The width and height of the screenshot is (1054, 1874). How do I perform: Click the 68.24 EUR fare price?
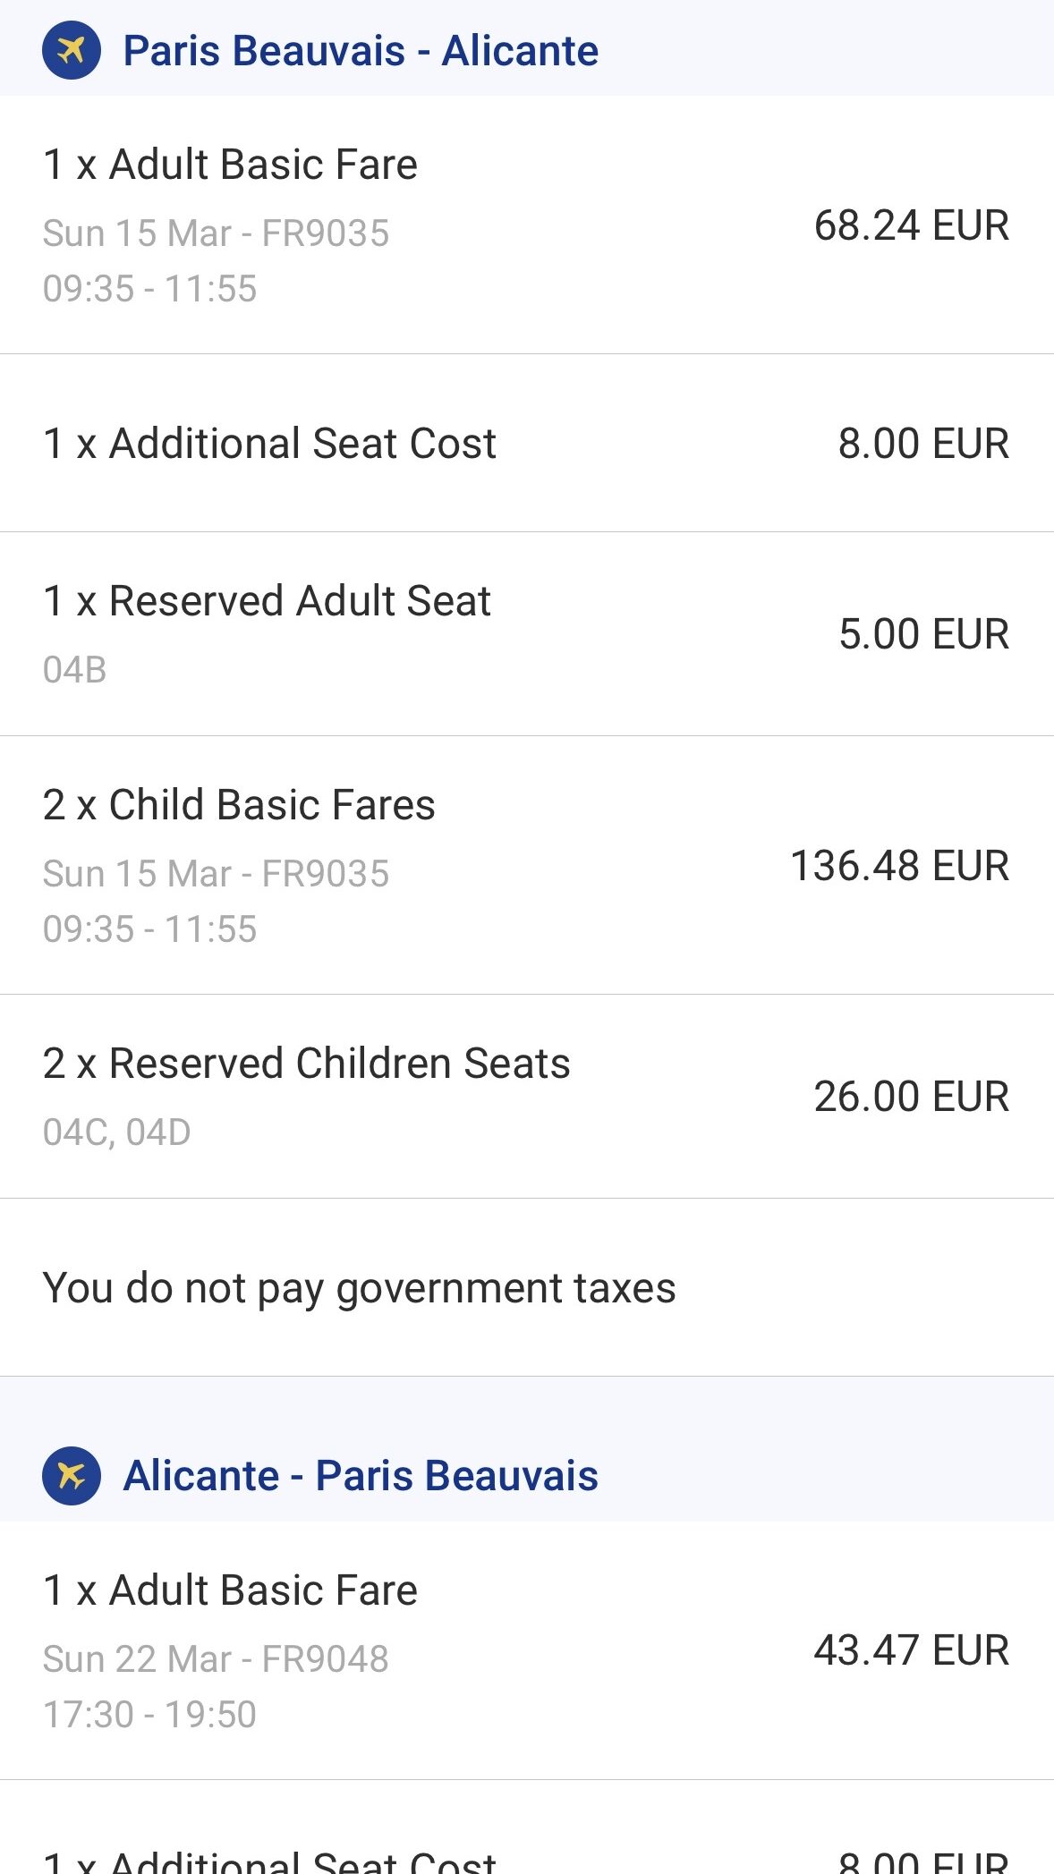[911, 225]
